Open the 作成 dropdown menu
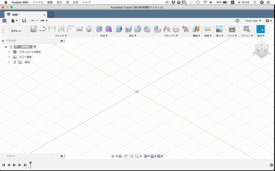275x171 pixels. 104,36
